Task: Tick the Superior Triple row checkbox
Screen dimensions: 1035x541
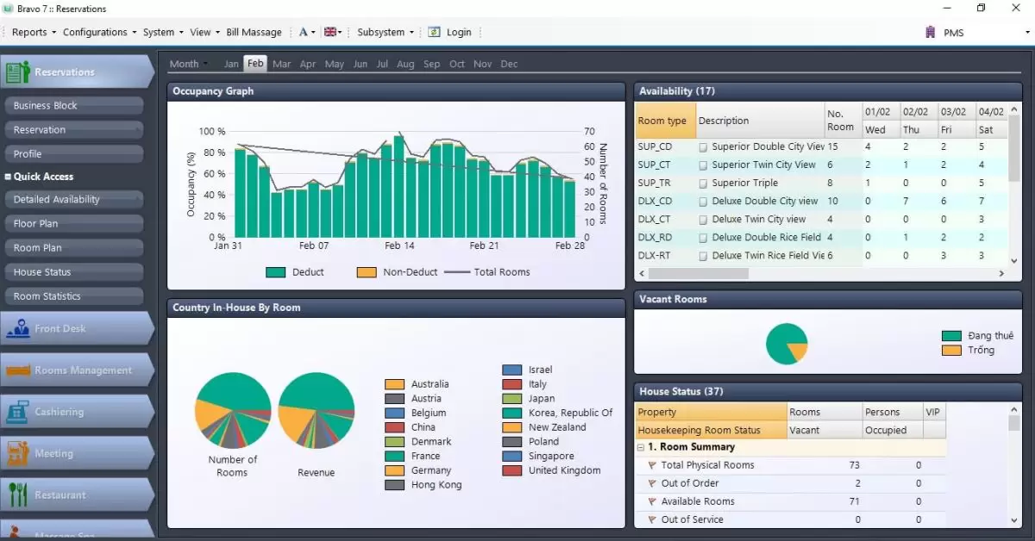Action: 703,183
